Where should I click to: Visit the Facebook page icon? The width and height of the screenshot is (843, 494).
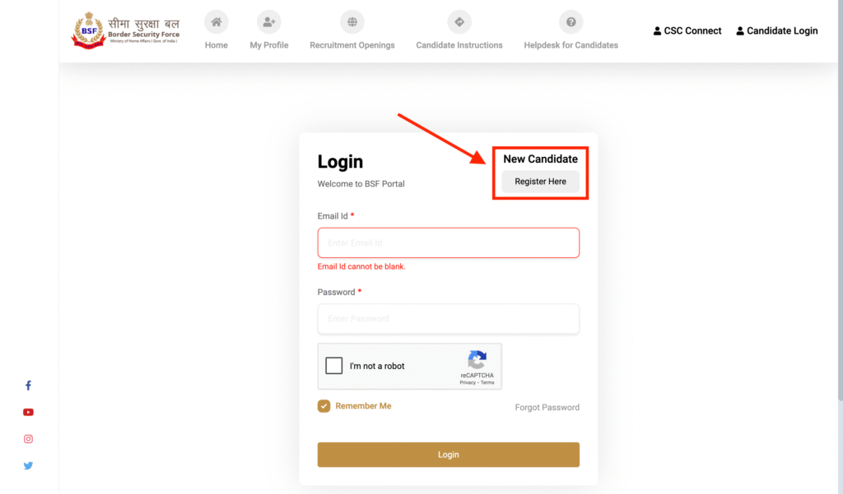[x=29, y=386]
